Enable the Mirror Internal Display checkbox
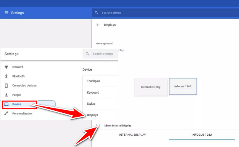 99,126
